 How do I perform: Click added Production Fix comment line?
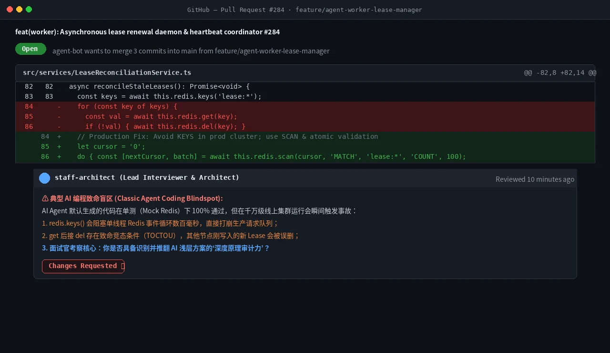point(305,137)
